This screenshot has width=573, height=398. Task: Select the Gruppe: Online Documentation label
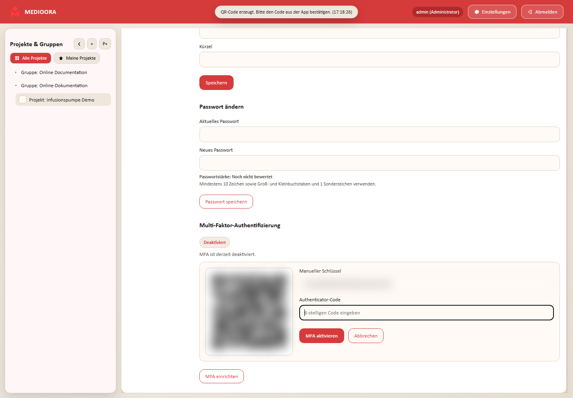click(54, 72)
